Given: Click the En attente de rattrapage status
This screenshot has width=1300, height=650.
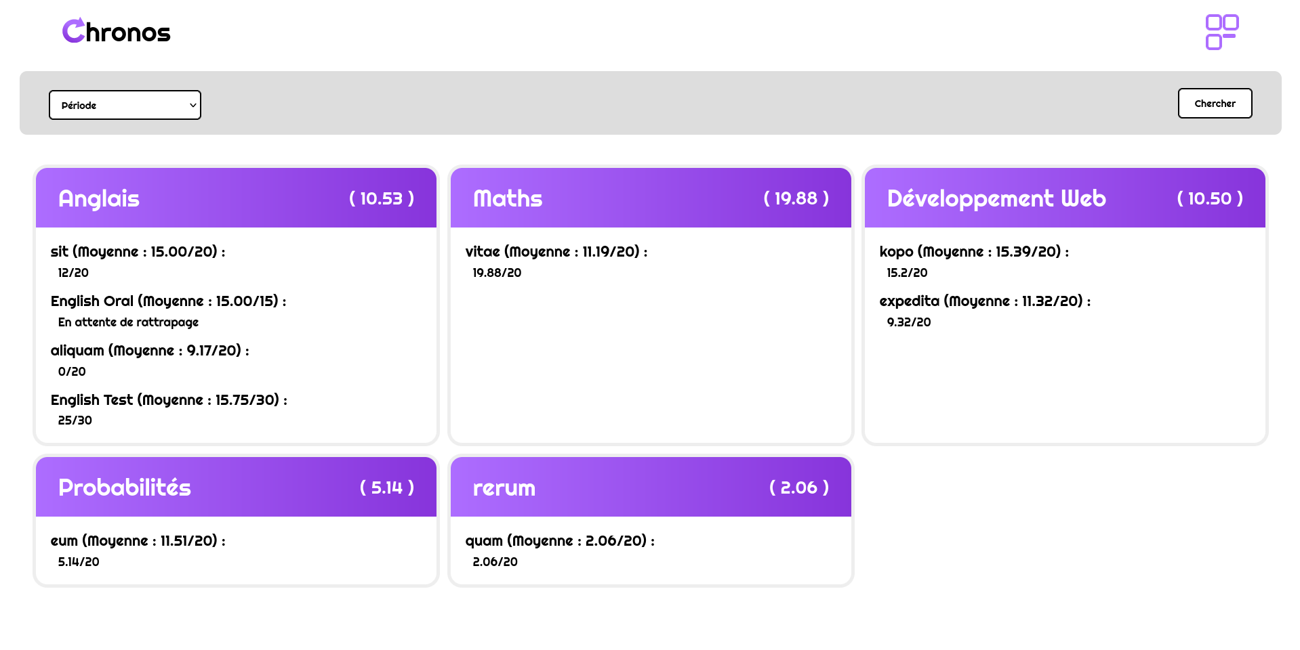Looking at the screenshot, I should (x=128, y=322).
